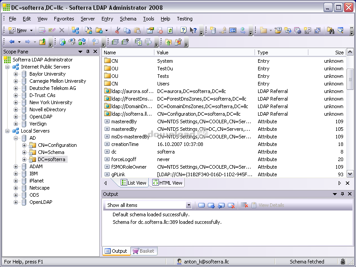The image size is (356, 267).
Task: Click the CN=Schema tree item
Action: 51,152
